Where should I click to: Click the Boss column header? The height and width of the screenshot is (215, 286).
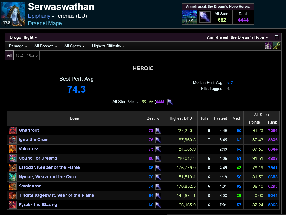click(74, 118)
